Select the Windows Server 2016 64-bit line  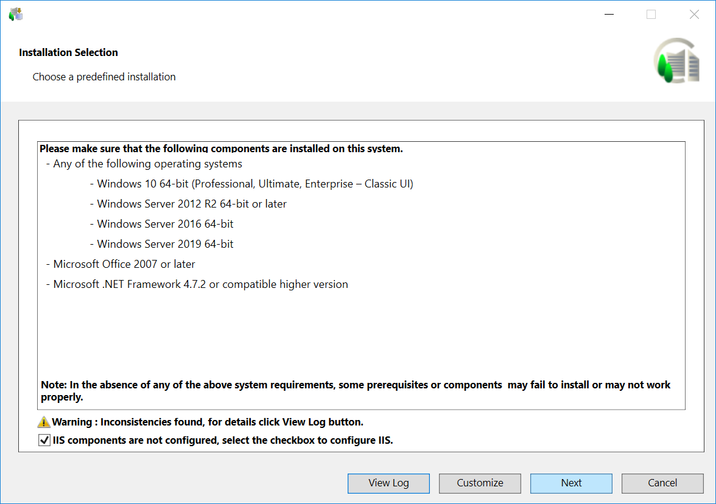[165, 224]
